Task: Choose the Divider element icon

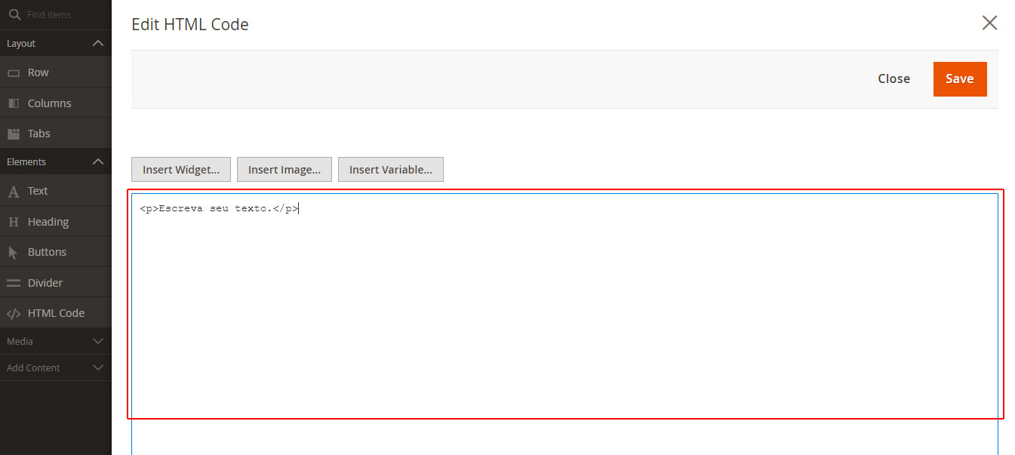Action: click(x=14, y=283)
